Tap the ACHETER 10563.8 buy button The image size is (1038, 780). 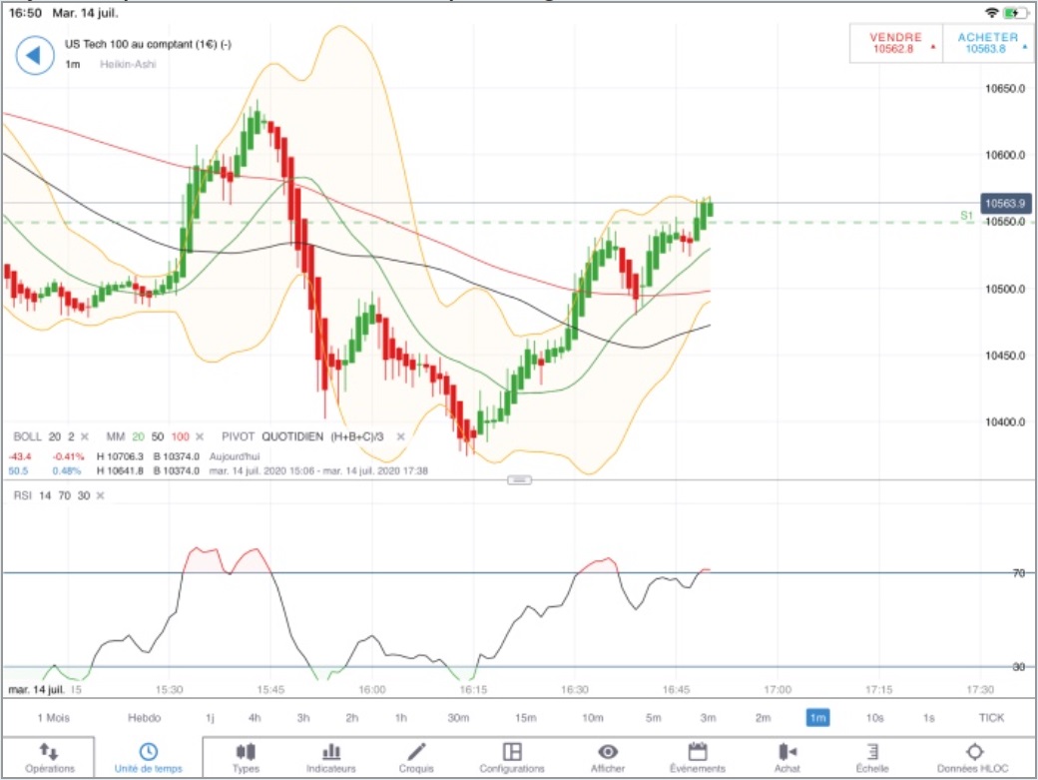click(988, 43)
